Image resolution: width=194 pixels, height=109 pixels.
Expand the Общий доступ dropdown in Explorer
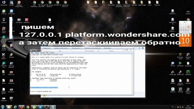pos(76,48)
